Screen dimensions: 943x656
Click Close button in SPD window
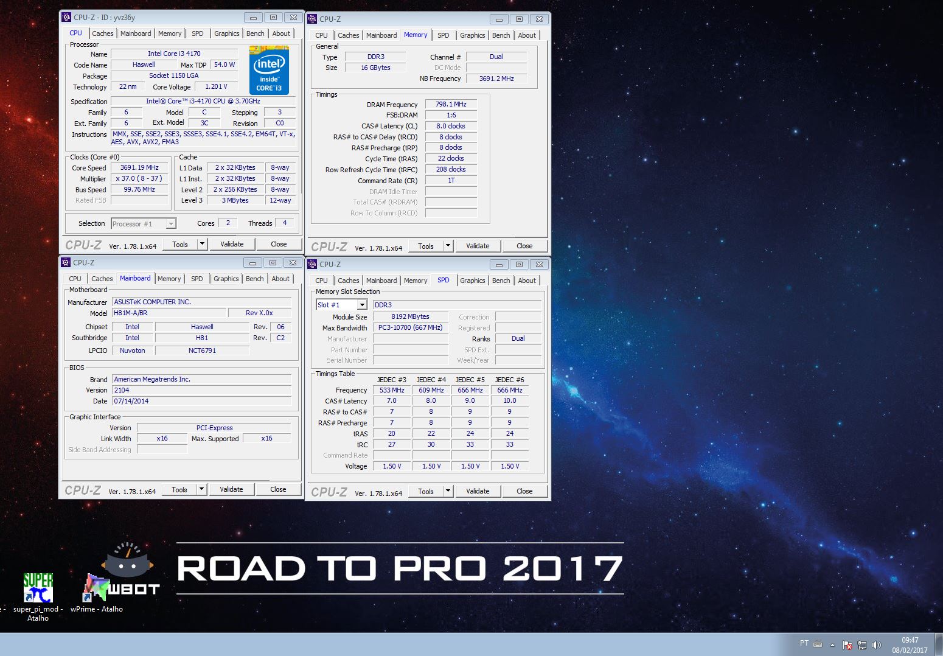point(524,491)
